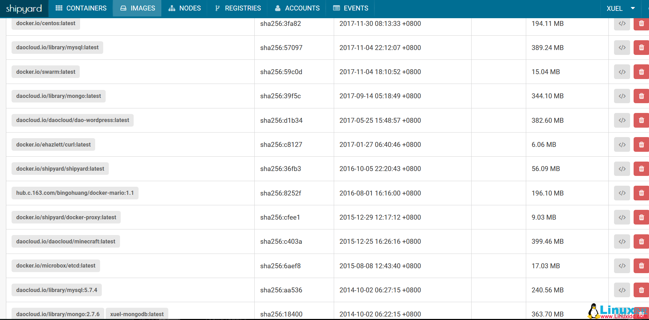Click the Accounts person icon
649x320 pixels.
[x=278, y=8]
